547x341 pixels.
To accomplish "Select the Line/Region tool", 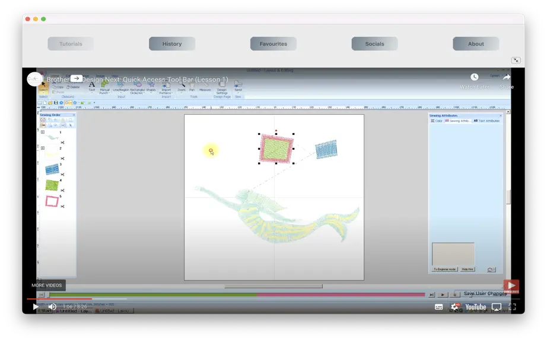I will tap(120, 88).
